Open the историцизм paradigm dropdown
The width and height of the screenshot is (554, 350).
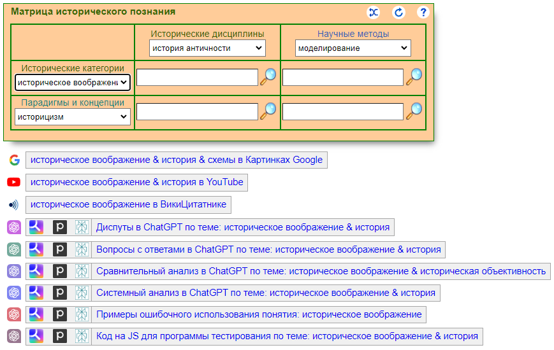73,117
